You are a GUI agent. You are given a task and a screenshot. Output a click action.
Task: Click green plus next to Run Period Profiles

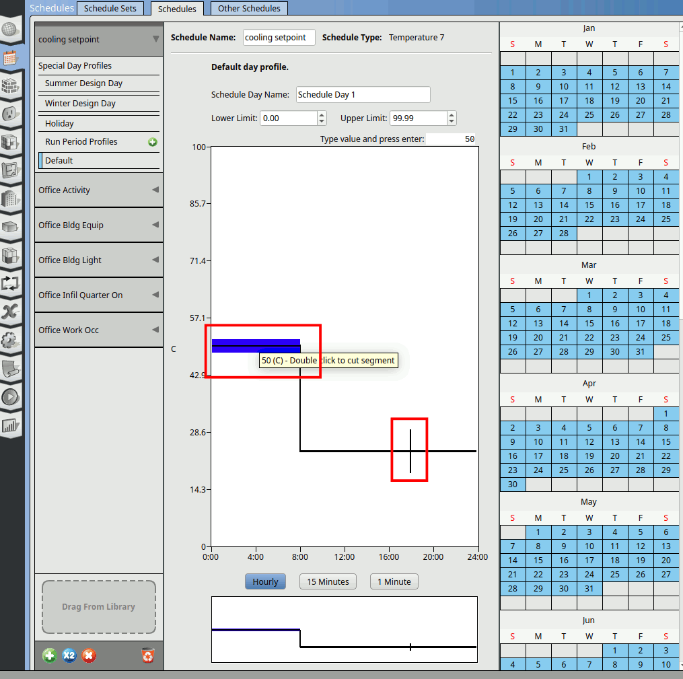coord(153,142)
